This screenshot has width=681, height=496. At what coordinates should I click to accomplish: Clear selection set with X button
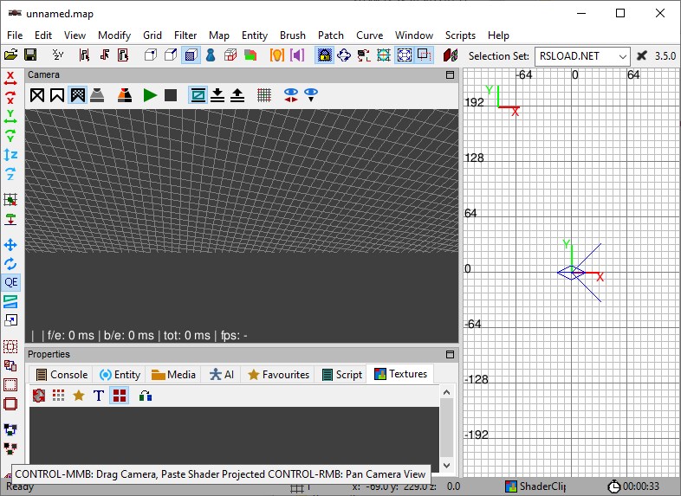(x=641, y=55)
